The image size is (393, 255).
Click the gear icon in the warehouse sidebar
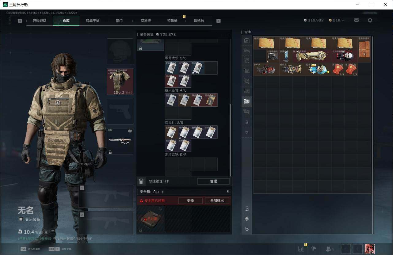click(x=247, y=132)
